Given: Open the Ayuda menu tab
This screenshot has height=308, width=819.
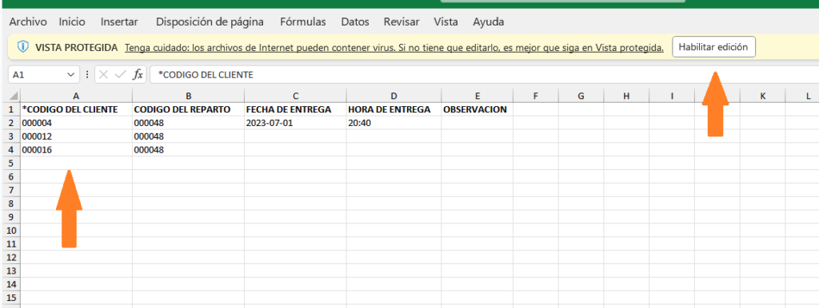Looking at the screenshot, I should click(489, 22).
